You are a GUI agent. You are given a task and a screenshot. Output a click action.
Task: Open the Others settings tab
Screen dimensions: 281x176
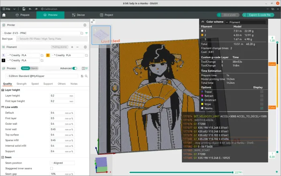point(62,84)
